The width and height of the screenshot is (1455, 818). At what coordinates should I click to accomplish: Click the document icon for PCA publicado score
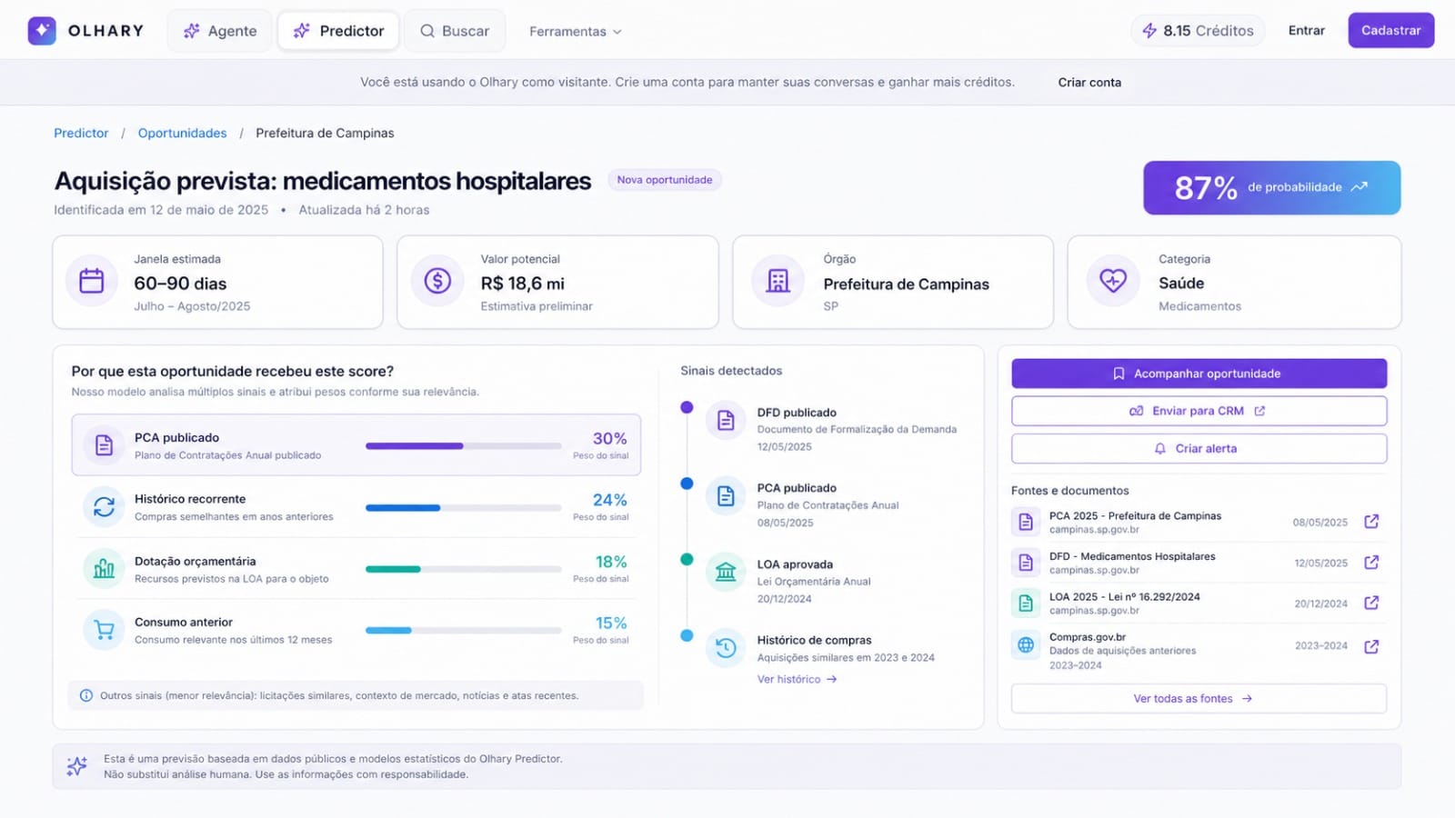pos(104,445)
